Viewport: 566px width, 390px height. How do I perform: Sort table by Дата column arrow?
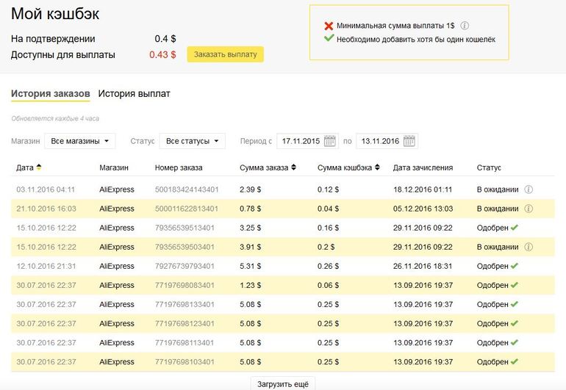pyautogui.click(x=39, y=167)
